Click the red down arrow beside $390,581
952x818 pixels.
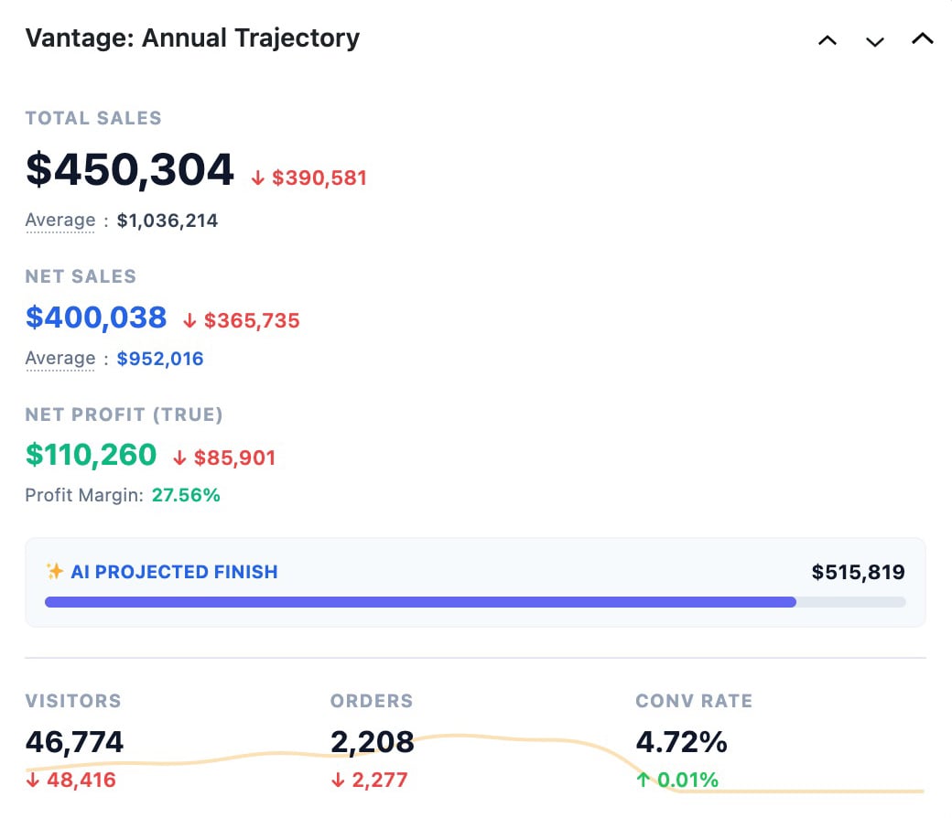[258, 178]
